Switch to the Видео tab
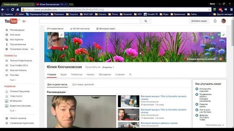This screenshot has height=131, width=234. point(64,75)
